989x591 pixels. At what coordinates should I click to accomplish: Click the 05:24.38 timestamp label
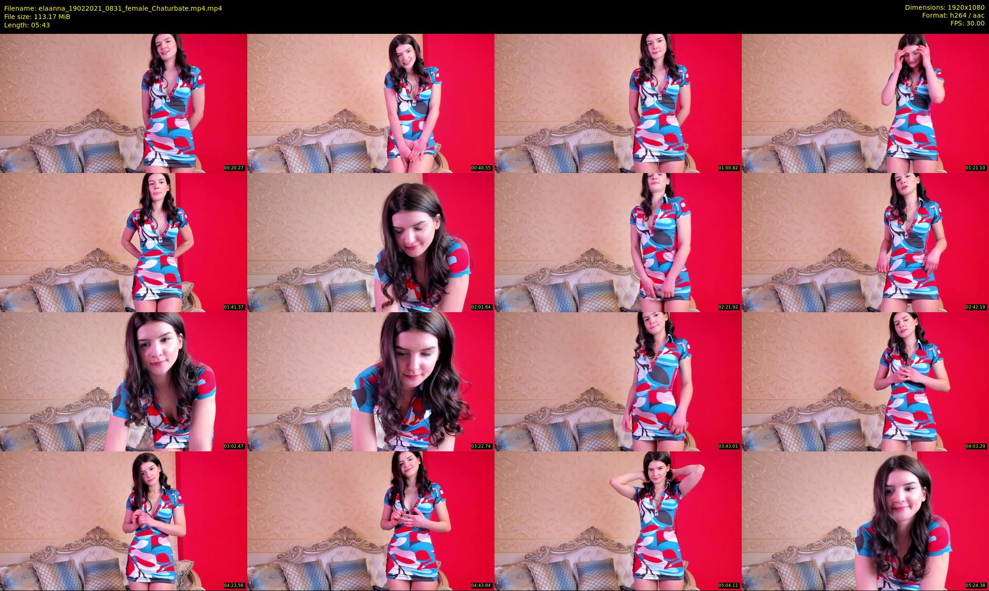[x=976, y=585]
